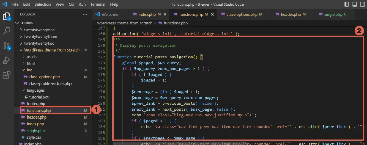Click 'add_action' call on line 168

125,34
